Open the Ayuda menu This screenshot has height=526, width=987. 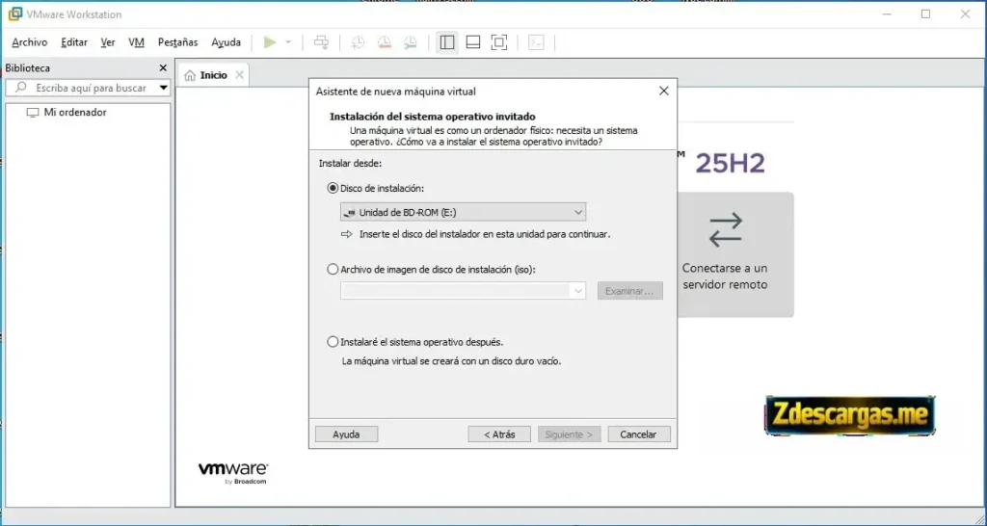pos(226,42)
